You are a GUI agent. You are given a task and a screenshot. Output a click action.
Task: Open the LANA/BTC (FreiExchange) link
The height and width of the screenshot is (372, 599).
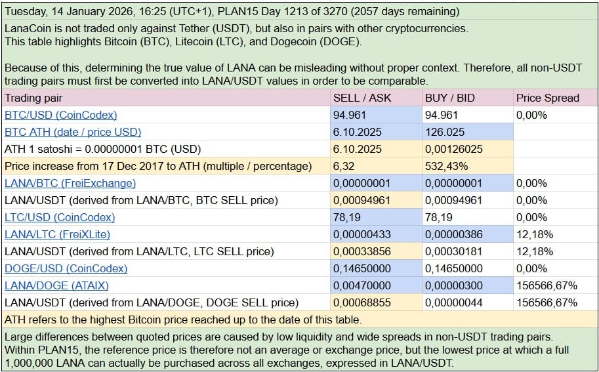pos(70,183)
